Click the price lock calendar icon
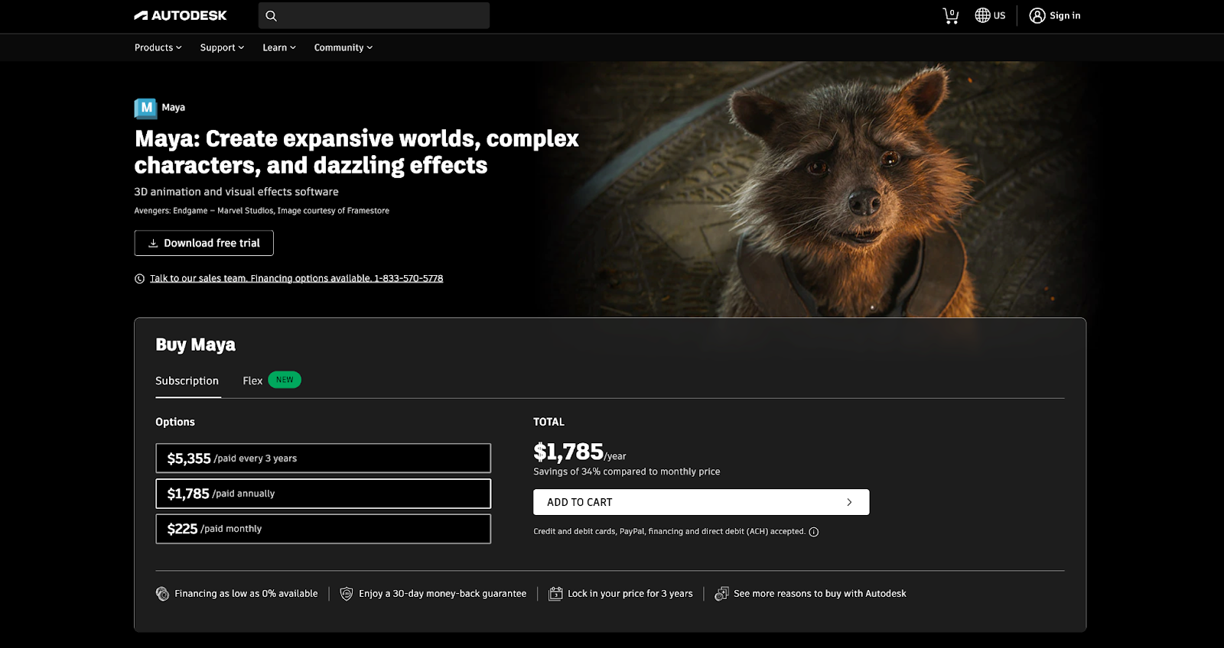The width and height of the screenshot is (1224, 648). click(x=555, y=594)
